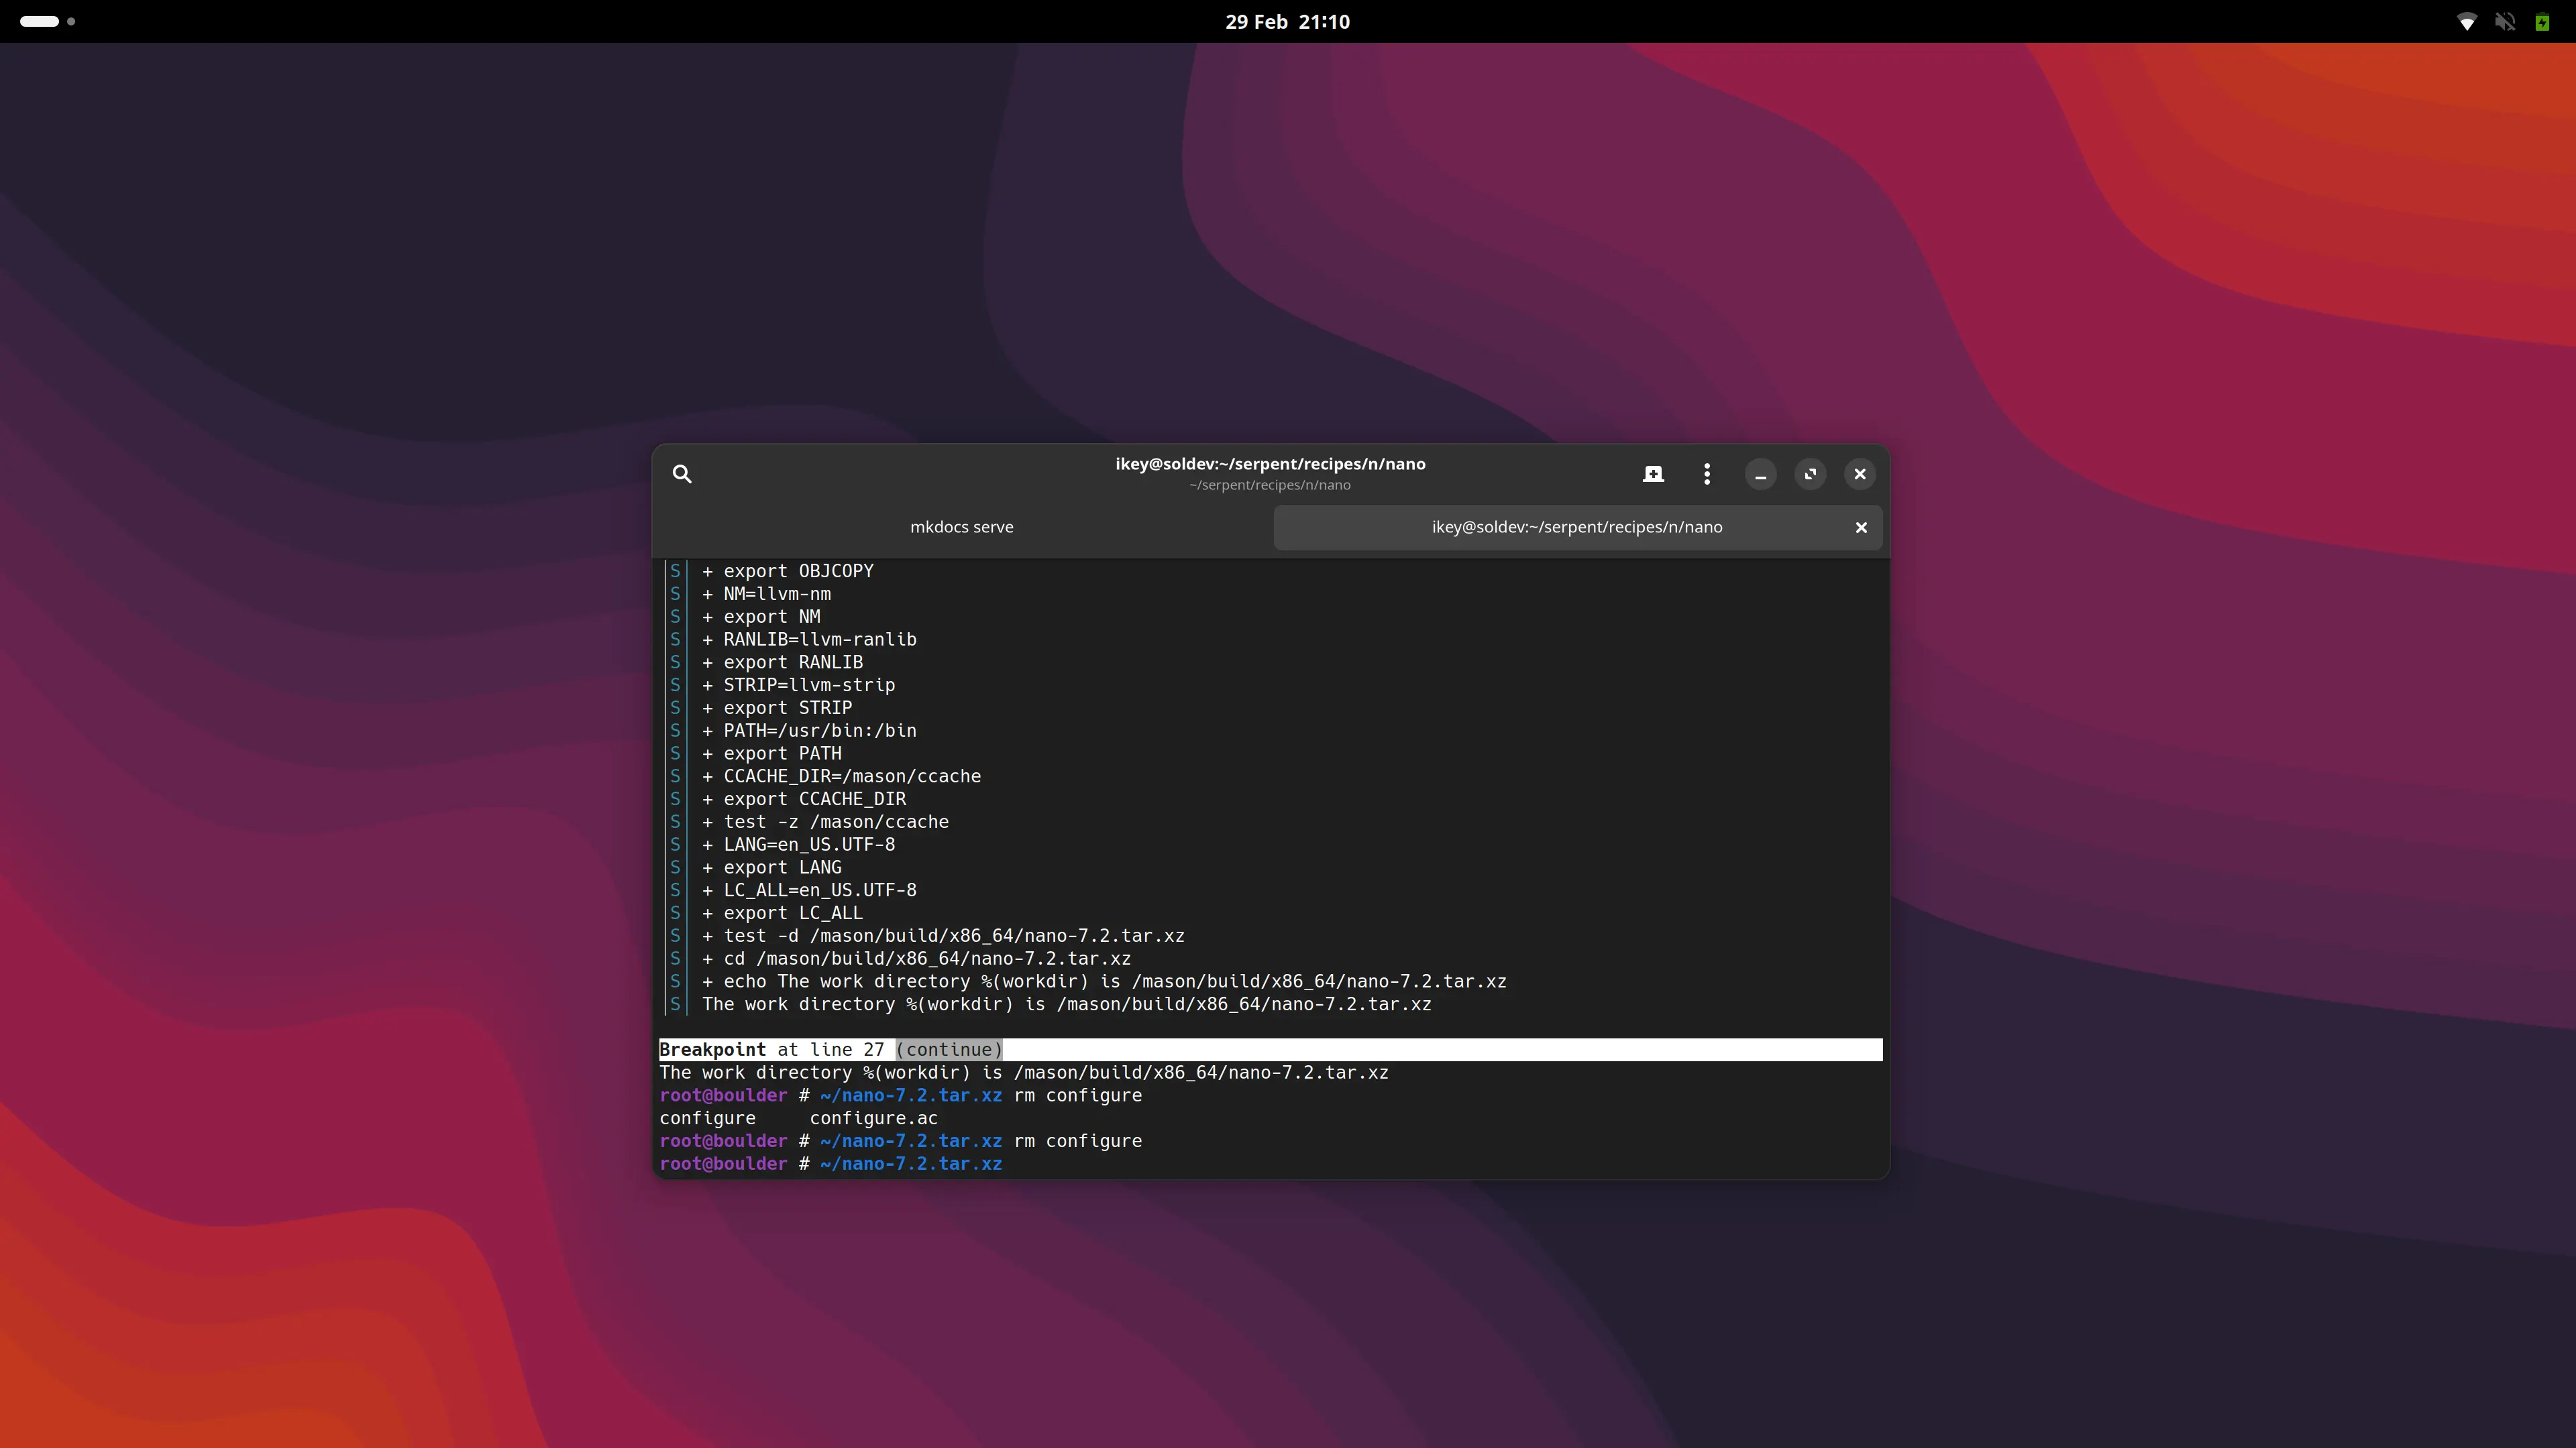This screenshot has width=2576, height=1448.
Task: Click the 'LANG=en_US.UTF-8' line
Action: coord(798,845)
